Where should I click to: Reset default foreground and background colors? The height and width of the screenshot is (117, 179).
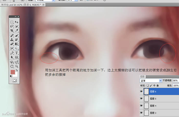point(11,76)
